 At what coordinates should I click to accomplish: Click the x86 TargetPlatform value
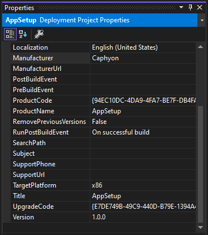coord(143,185)
